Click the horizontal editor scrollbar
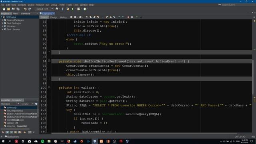The height and width of the screenshot is (144, 256). [x=144, y=133]
